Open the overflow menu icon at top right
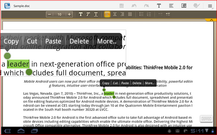The height and width of the screenshot is (135, 217). (x=210, y=6)
